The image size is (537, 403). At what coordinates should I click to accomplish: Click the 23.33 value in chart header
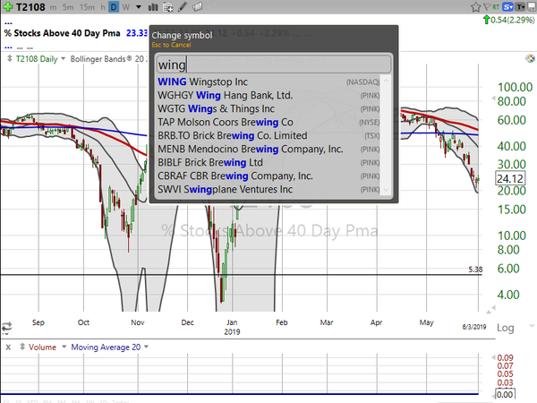[x=137, y=33]
